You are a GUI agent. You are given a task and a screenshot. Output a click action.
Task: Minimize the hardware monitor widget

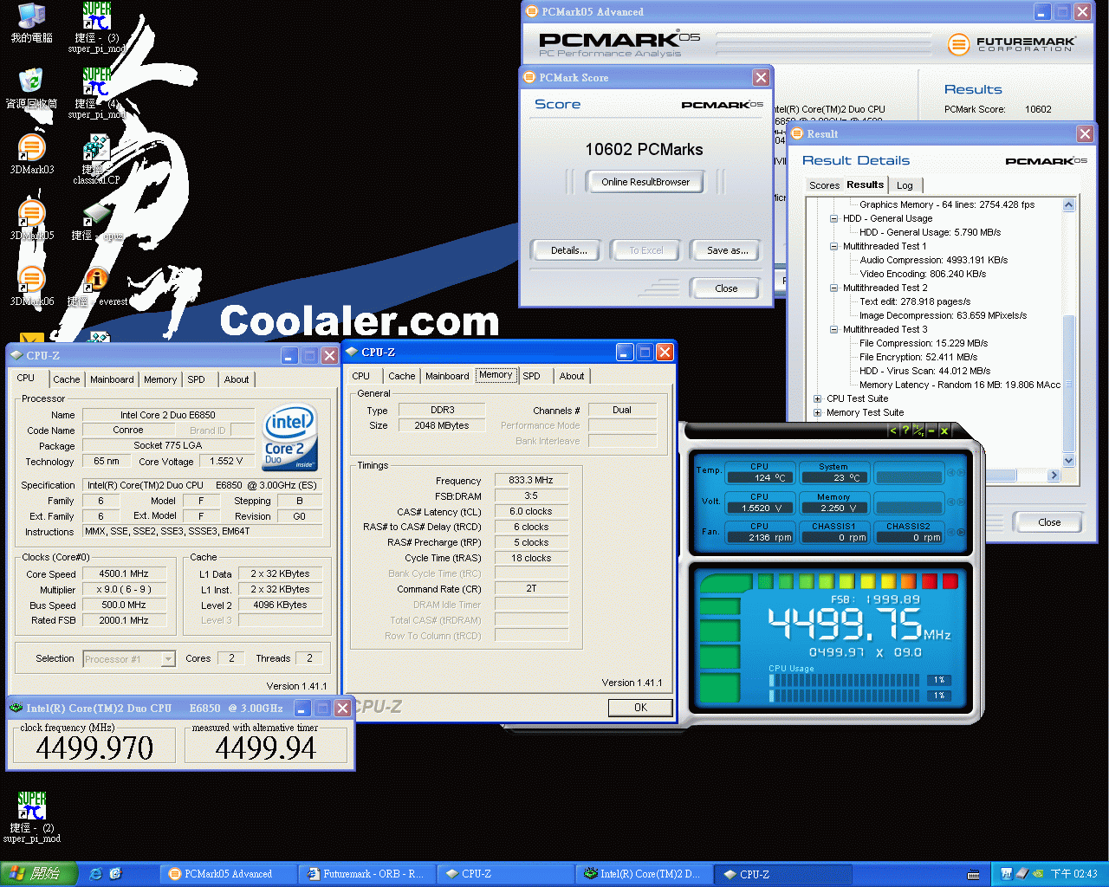pos(931,431)
